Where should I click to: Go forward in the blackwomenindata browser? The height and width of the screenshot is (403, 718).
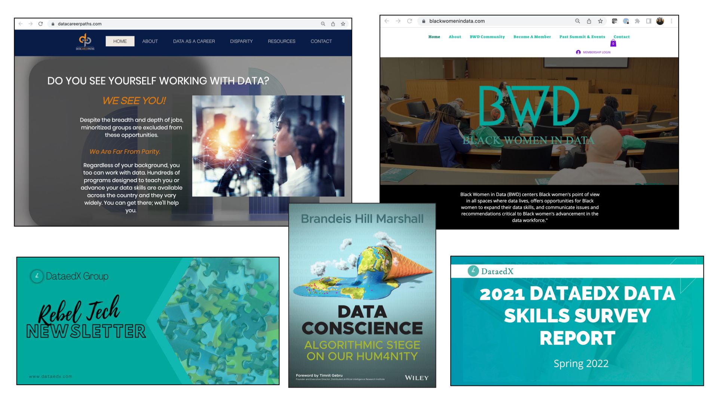[x=398, y=21]
